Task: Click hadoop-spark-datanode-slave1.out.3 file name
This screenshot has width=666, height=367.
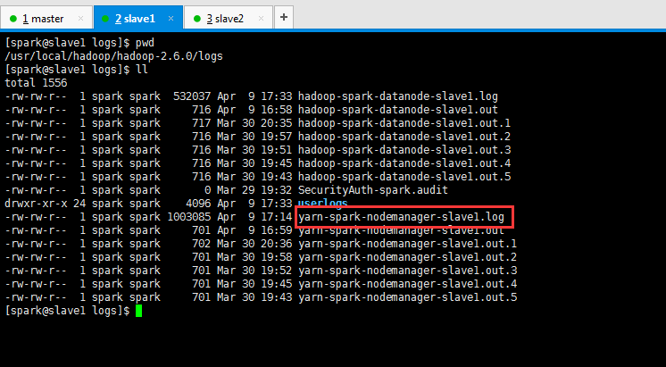Action: tap(404, 150)
